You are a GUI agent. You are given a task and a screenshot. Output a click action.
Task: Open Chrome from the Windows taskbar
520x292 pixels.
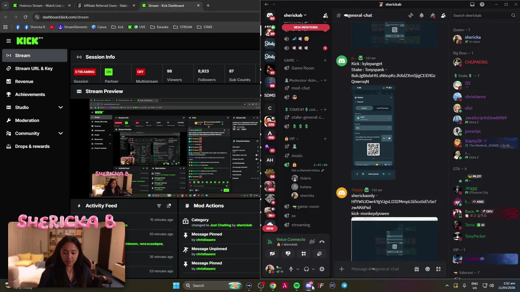[273, 286]
